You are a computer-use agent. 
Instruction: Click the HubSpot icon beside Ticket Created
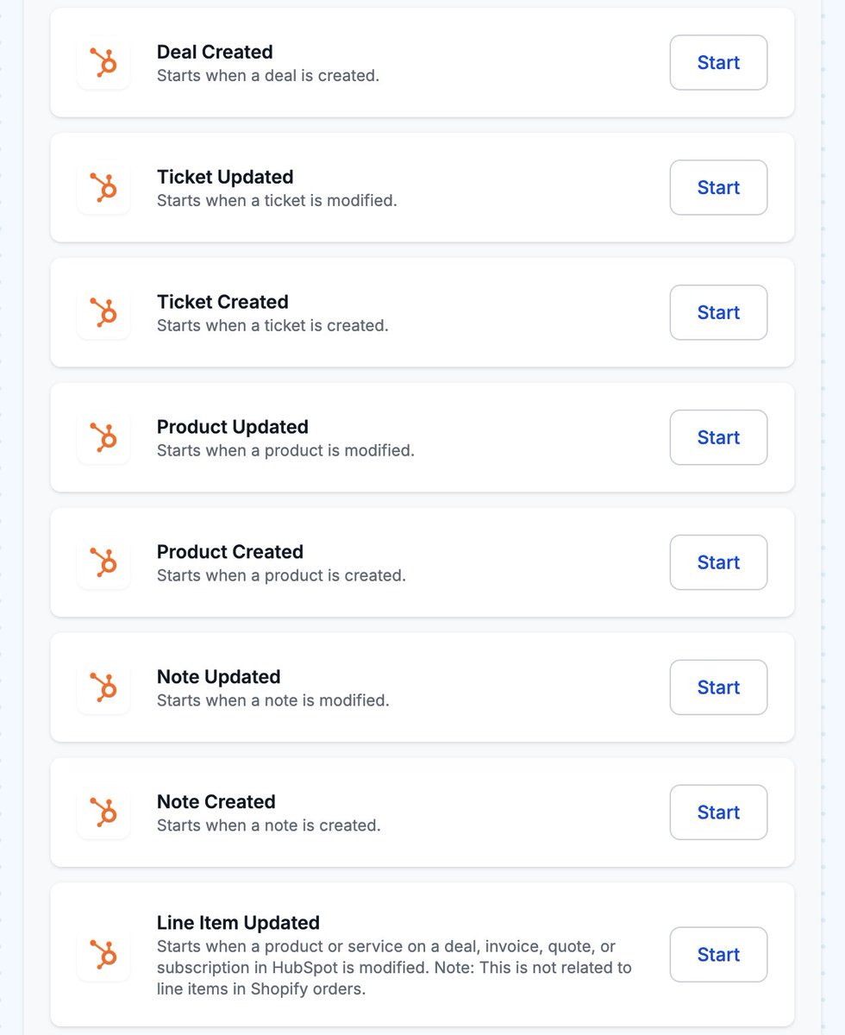103,312
